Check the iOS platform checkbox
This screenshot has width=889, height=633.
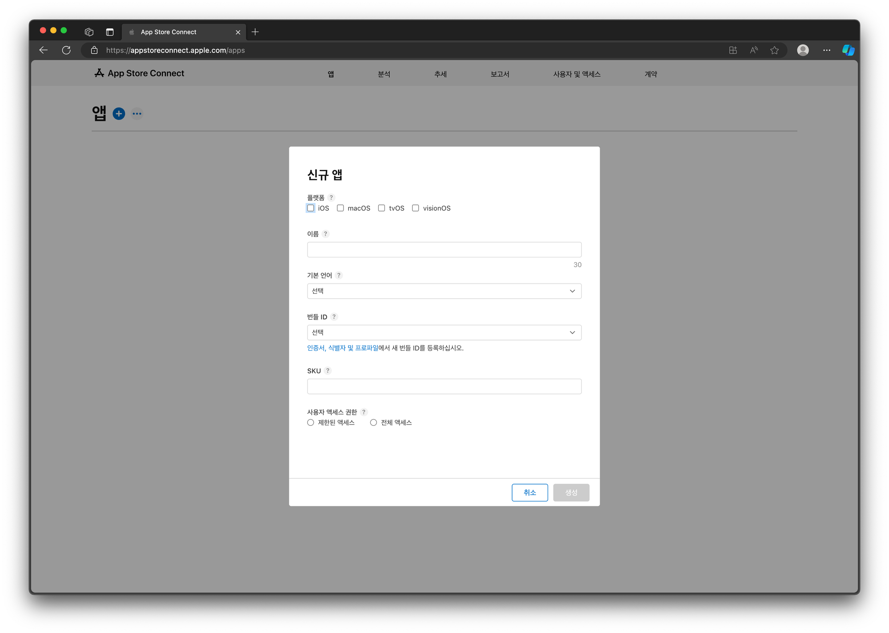(311, 208)
